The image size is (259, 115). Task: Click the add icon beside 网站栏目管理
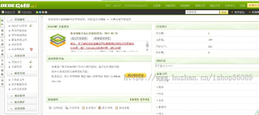pyautogui.click(x=31, y=26)
